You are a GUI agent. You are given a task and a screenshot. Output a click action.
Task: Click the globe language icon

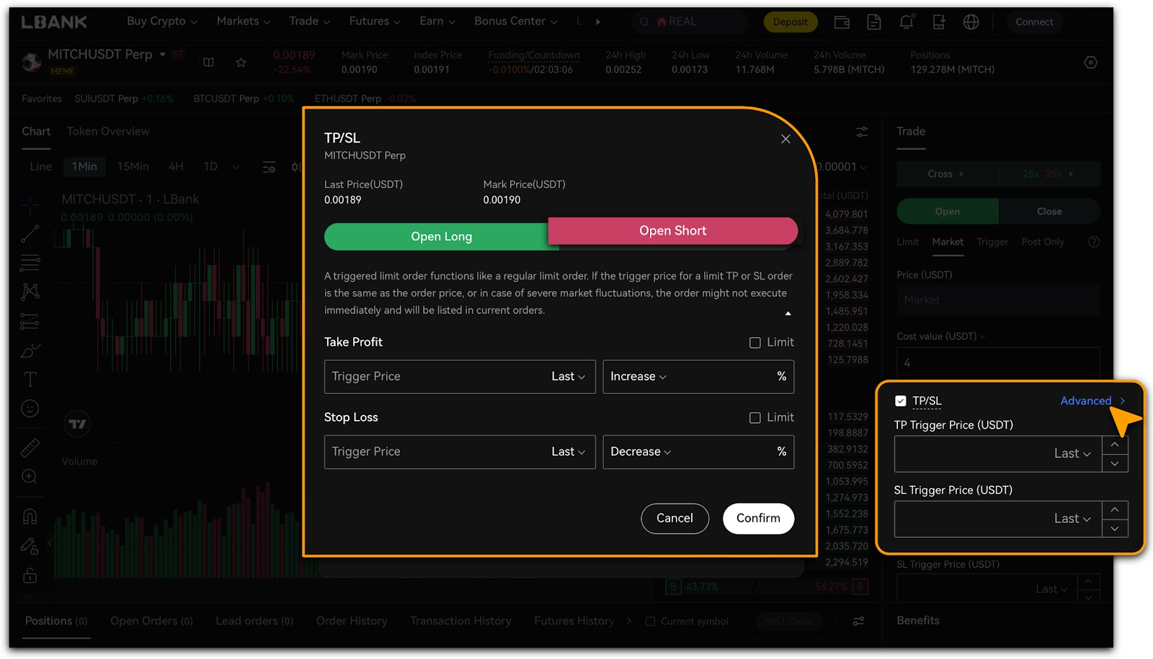coord(971,22)
